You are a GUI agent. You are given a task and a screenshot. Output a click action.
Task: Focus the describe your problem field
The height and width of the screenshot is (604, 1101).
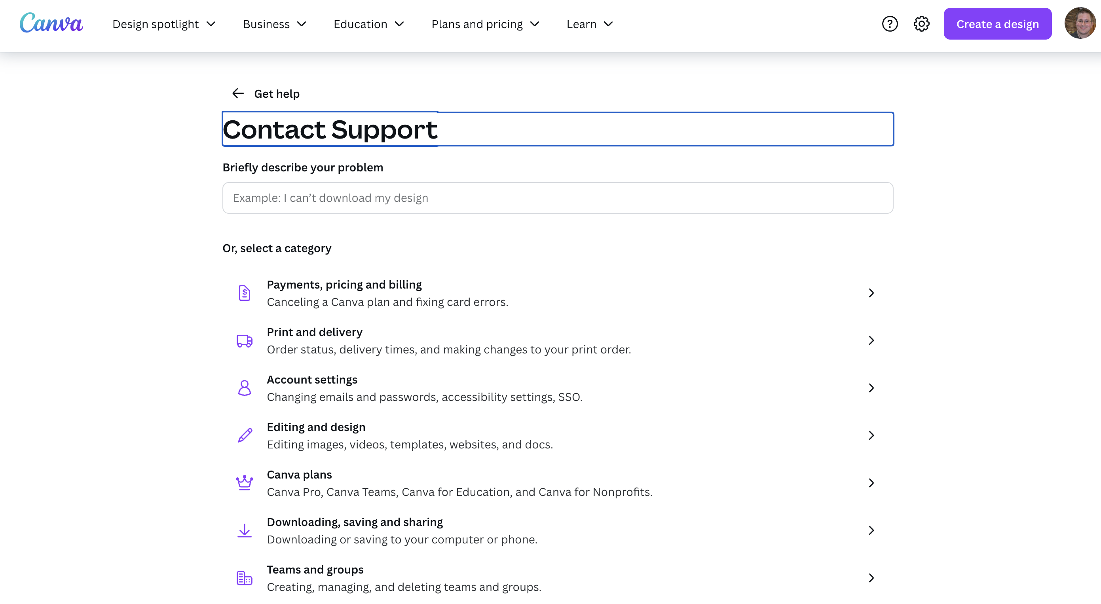click(558, 198)
